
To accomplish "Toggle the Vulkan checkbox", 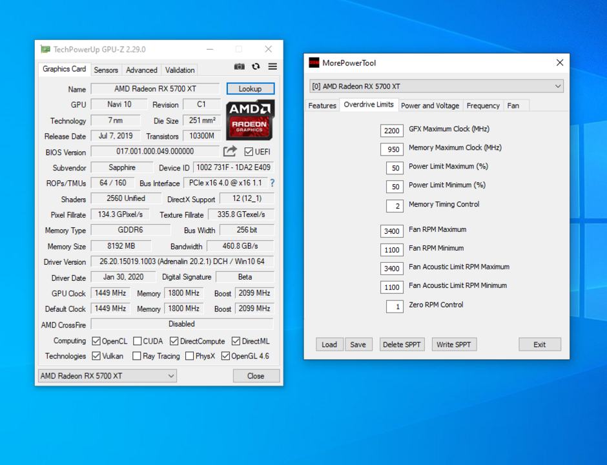I will click(96, 356).
